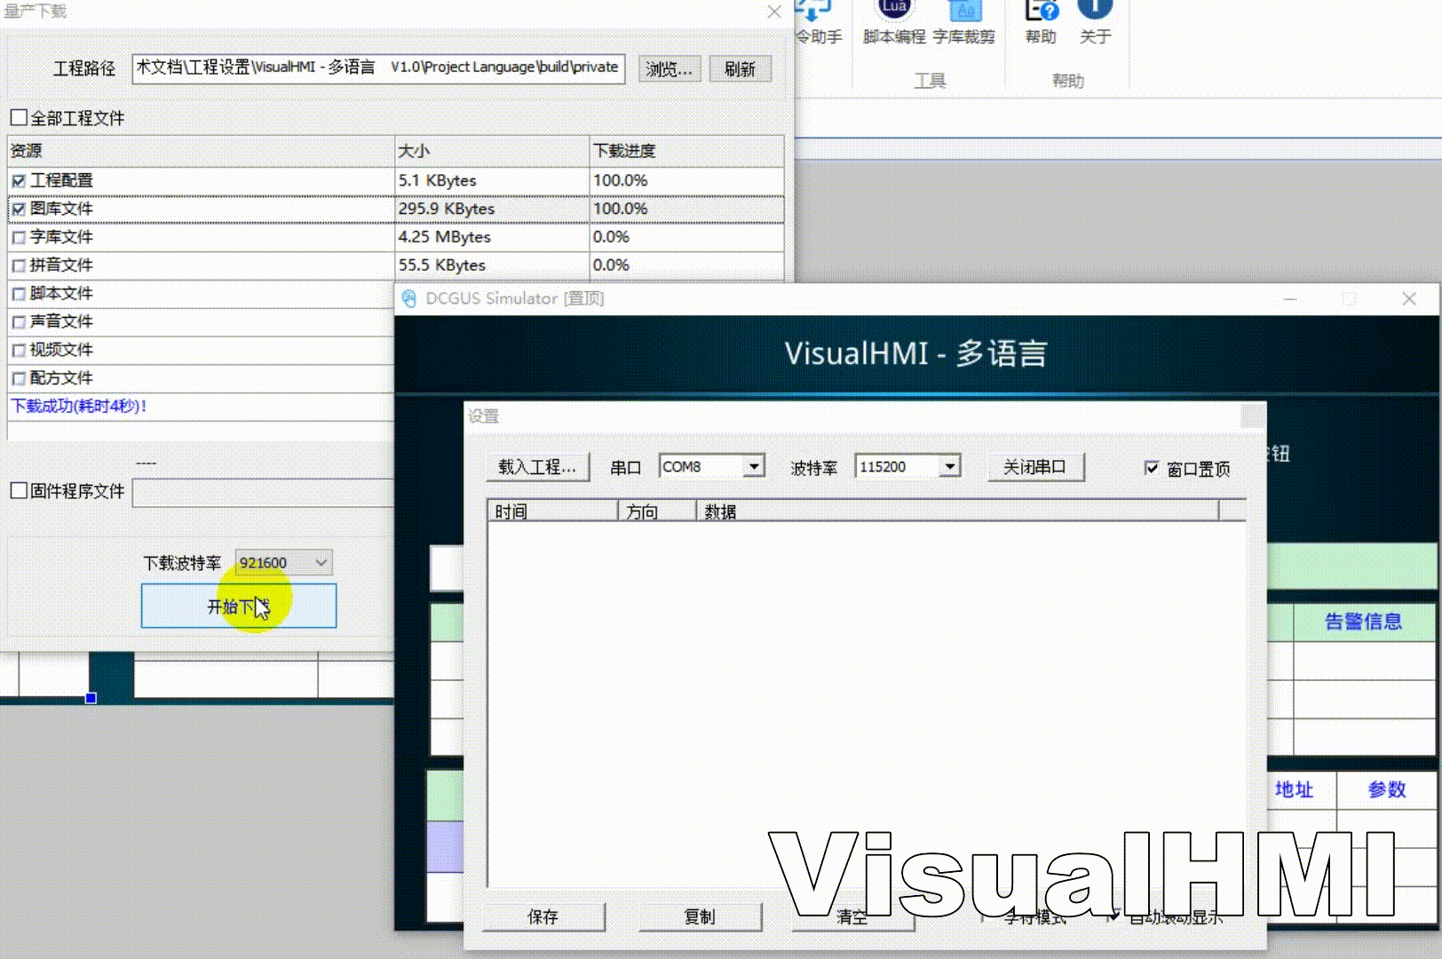Viewport: 1442px width, 959px height.
Task: Click the 大小 column header
Action: click(492, 151)
